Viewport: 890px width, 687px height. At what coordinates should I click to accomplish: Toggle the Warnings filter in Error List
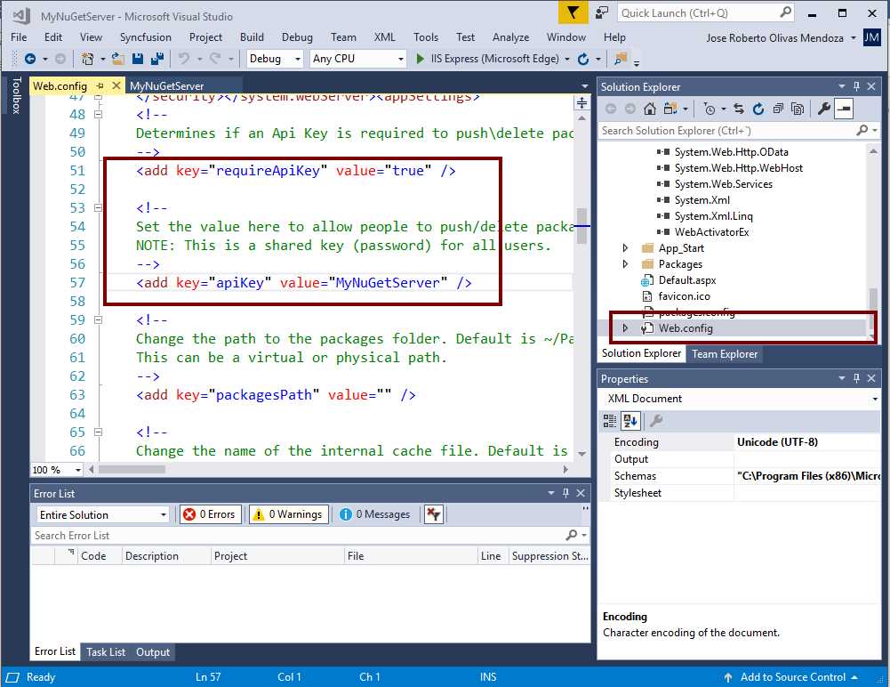tap(289, 514)
